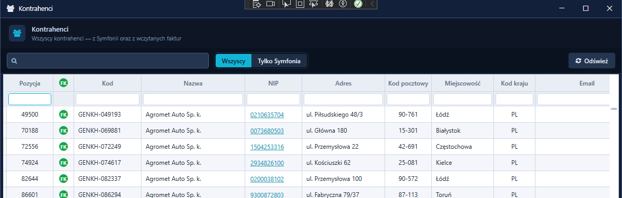
Task: Switch to Tylko Symfonia filter
Action: click(279, 61)
